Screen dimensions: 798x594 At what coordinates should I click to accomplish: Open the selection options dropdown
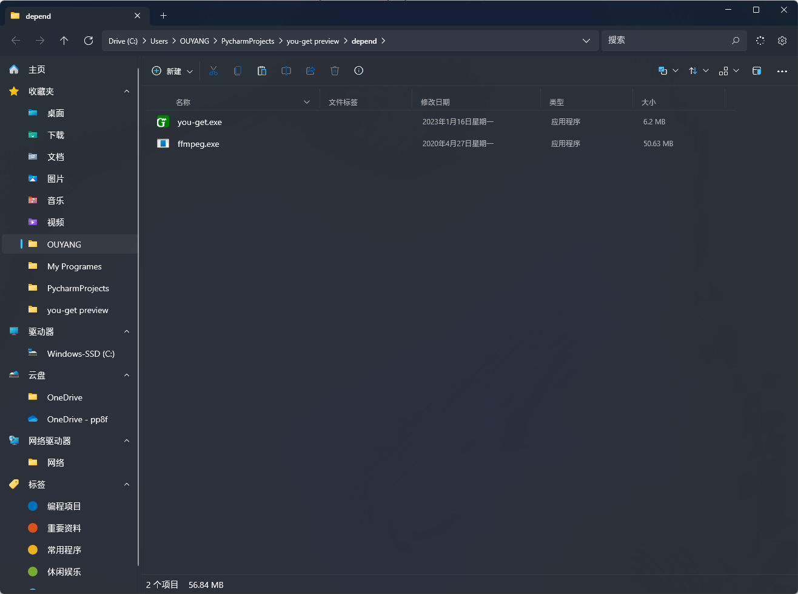point(668,71)
